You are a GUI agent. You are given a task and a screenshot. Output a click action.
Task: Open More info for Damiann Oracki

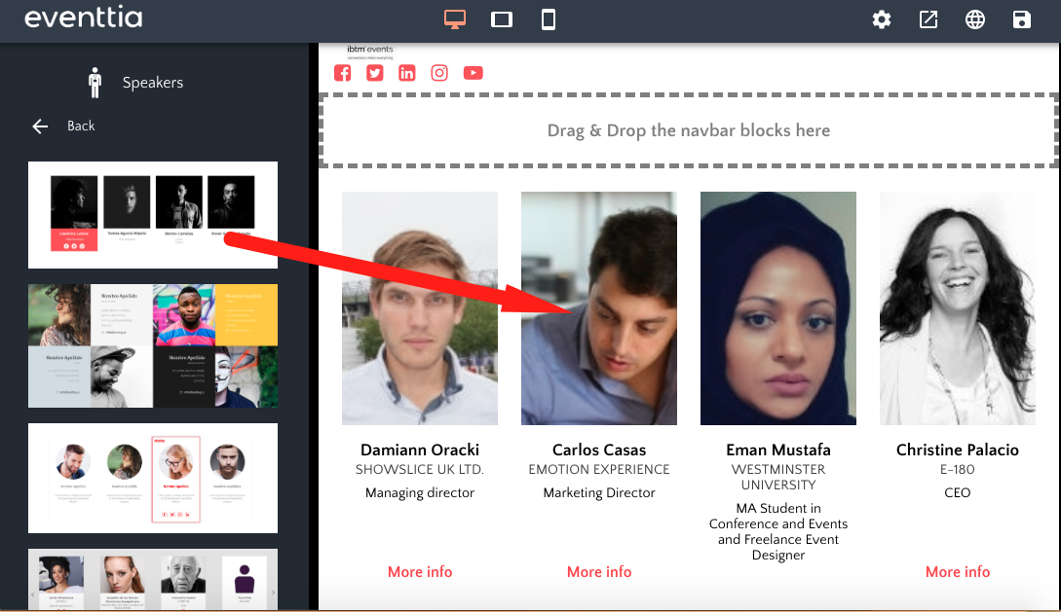coord(420,572)
